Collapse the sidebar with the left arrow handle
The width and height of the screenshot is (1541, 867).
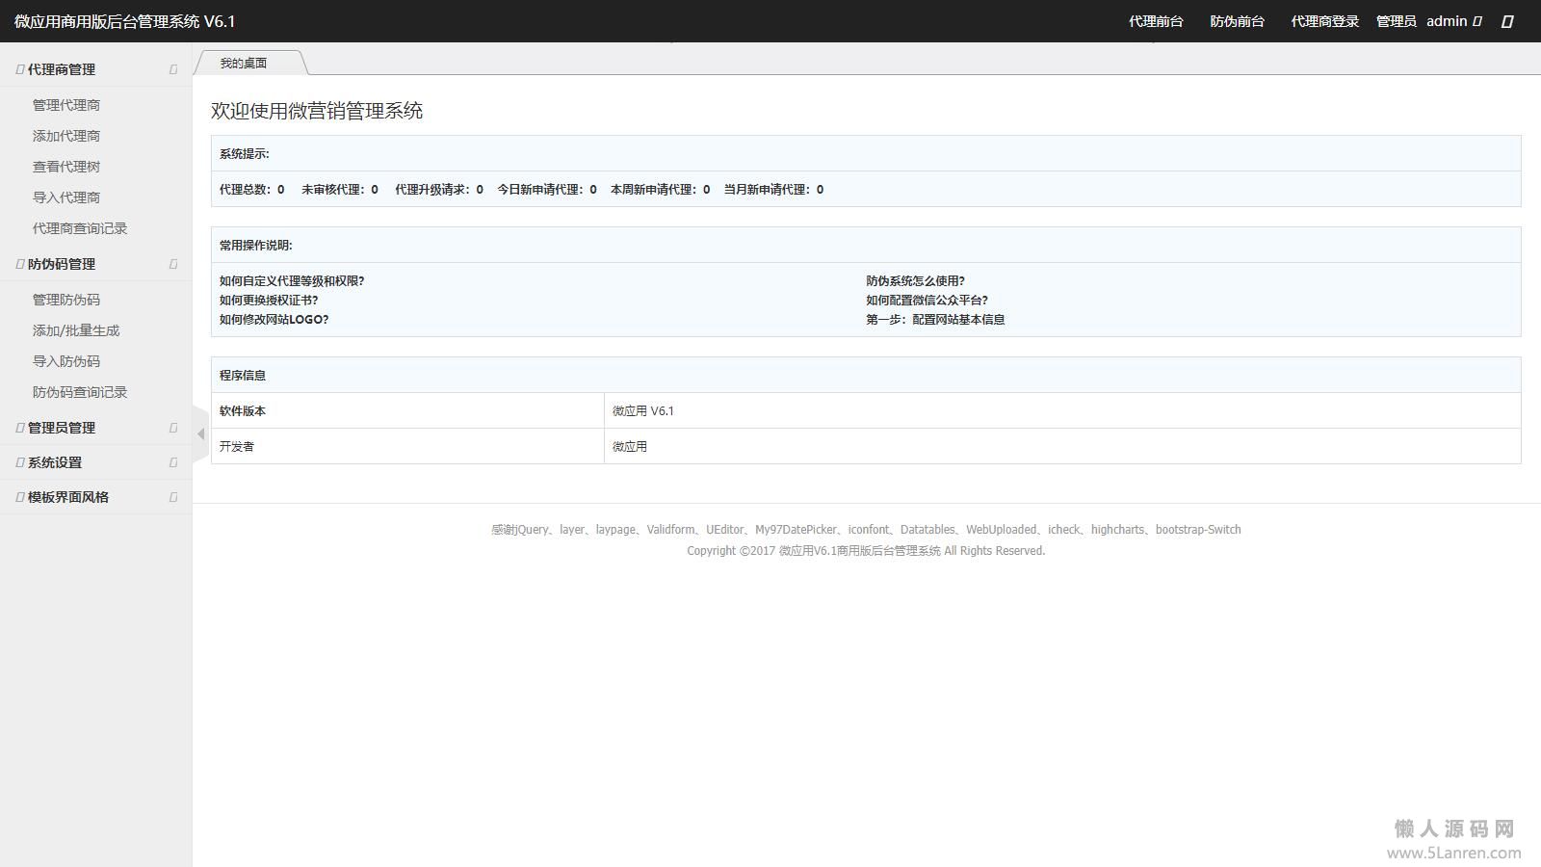click(x=200, y=434)
